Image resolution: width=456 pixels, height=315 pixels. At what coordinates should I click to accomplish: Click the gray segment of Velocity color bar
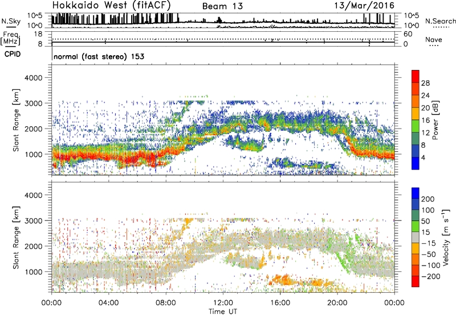(416, 237)
